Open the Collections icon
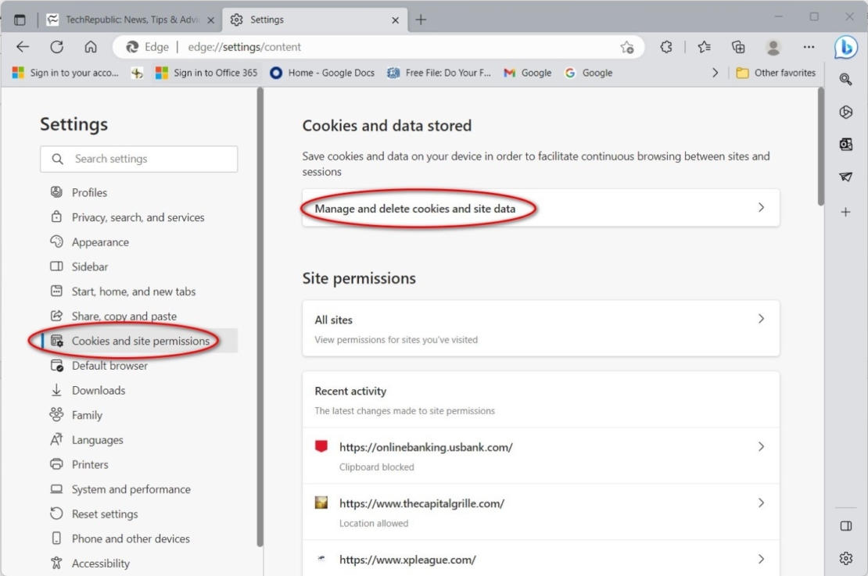This screenshot has height=576, width=868. (737, 47)
